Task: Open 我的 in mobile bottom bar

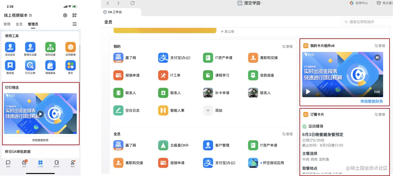Action: (73, 164)
